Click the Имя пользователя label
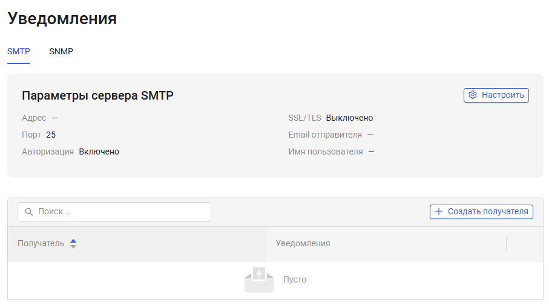This screenshot has height=306, width=549. pyautogui.click(x=326, y=152)
